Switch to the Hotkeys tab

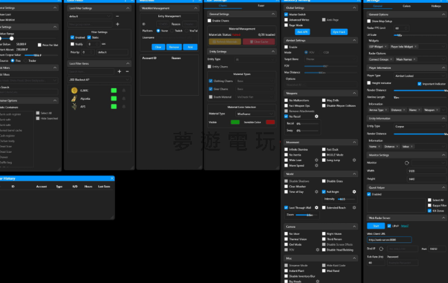click(436, 6)
